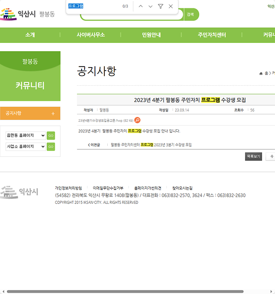Open the 읍면동 홈페이지 dropdown

click(x=26, y=135)
